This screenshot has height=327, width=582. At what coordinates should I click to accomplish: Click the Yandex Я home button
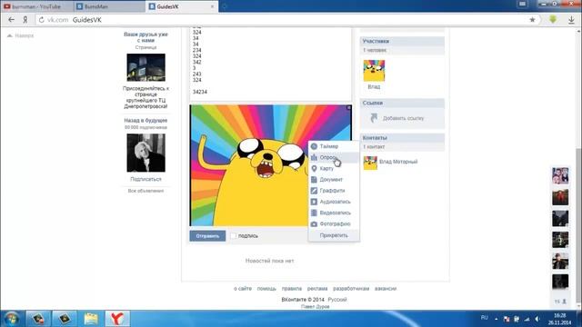coord(25,20)
